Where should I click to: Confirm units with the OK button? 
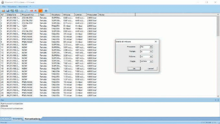134,68
